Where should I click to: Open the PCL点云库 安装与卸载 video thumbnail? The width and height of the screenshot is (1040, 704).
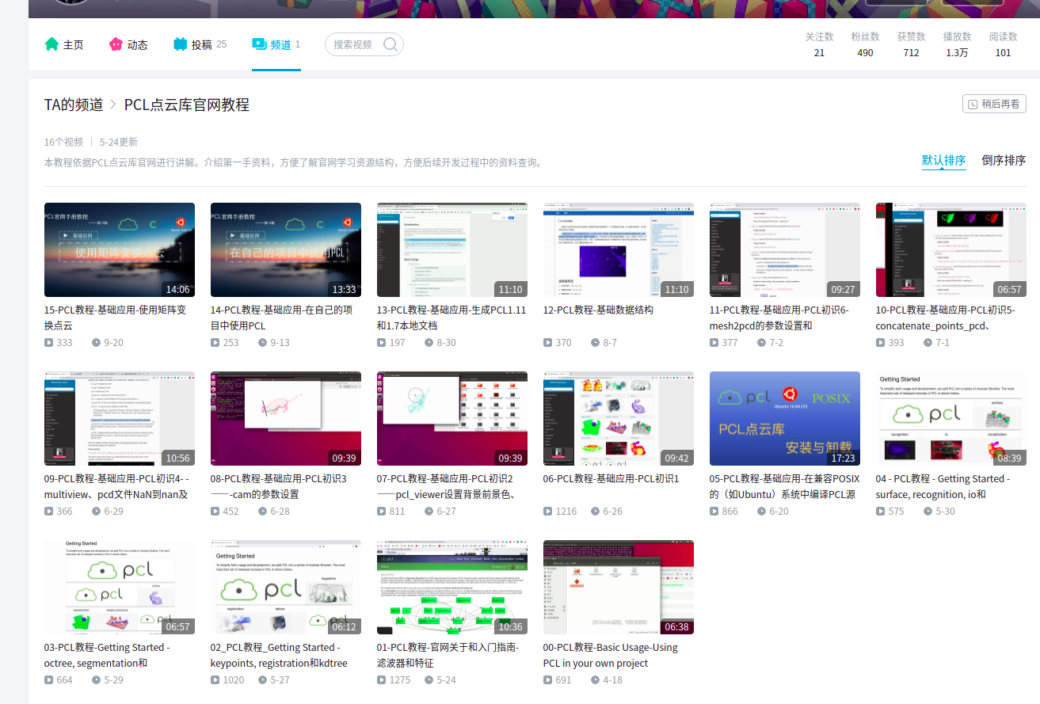point(784,418)
